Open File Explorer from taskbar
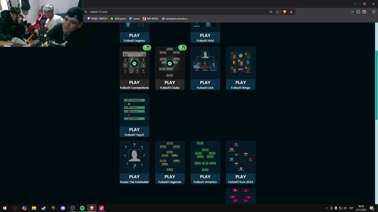The image size is (378, 212). (34, 208)
